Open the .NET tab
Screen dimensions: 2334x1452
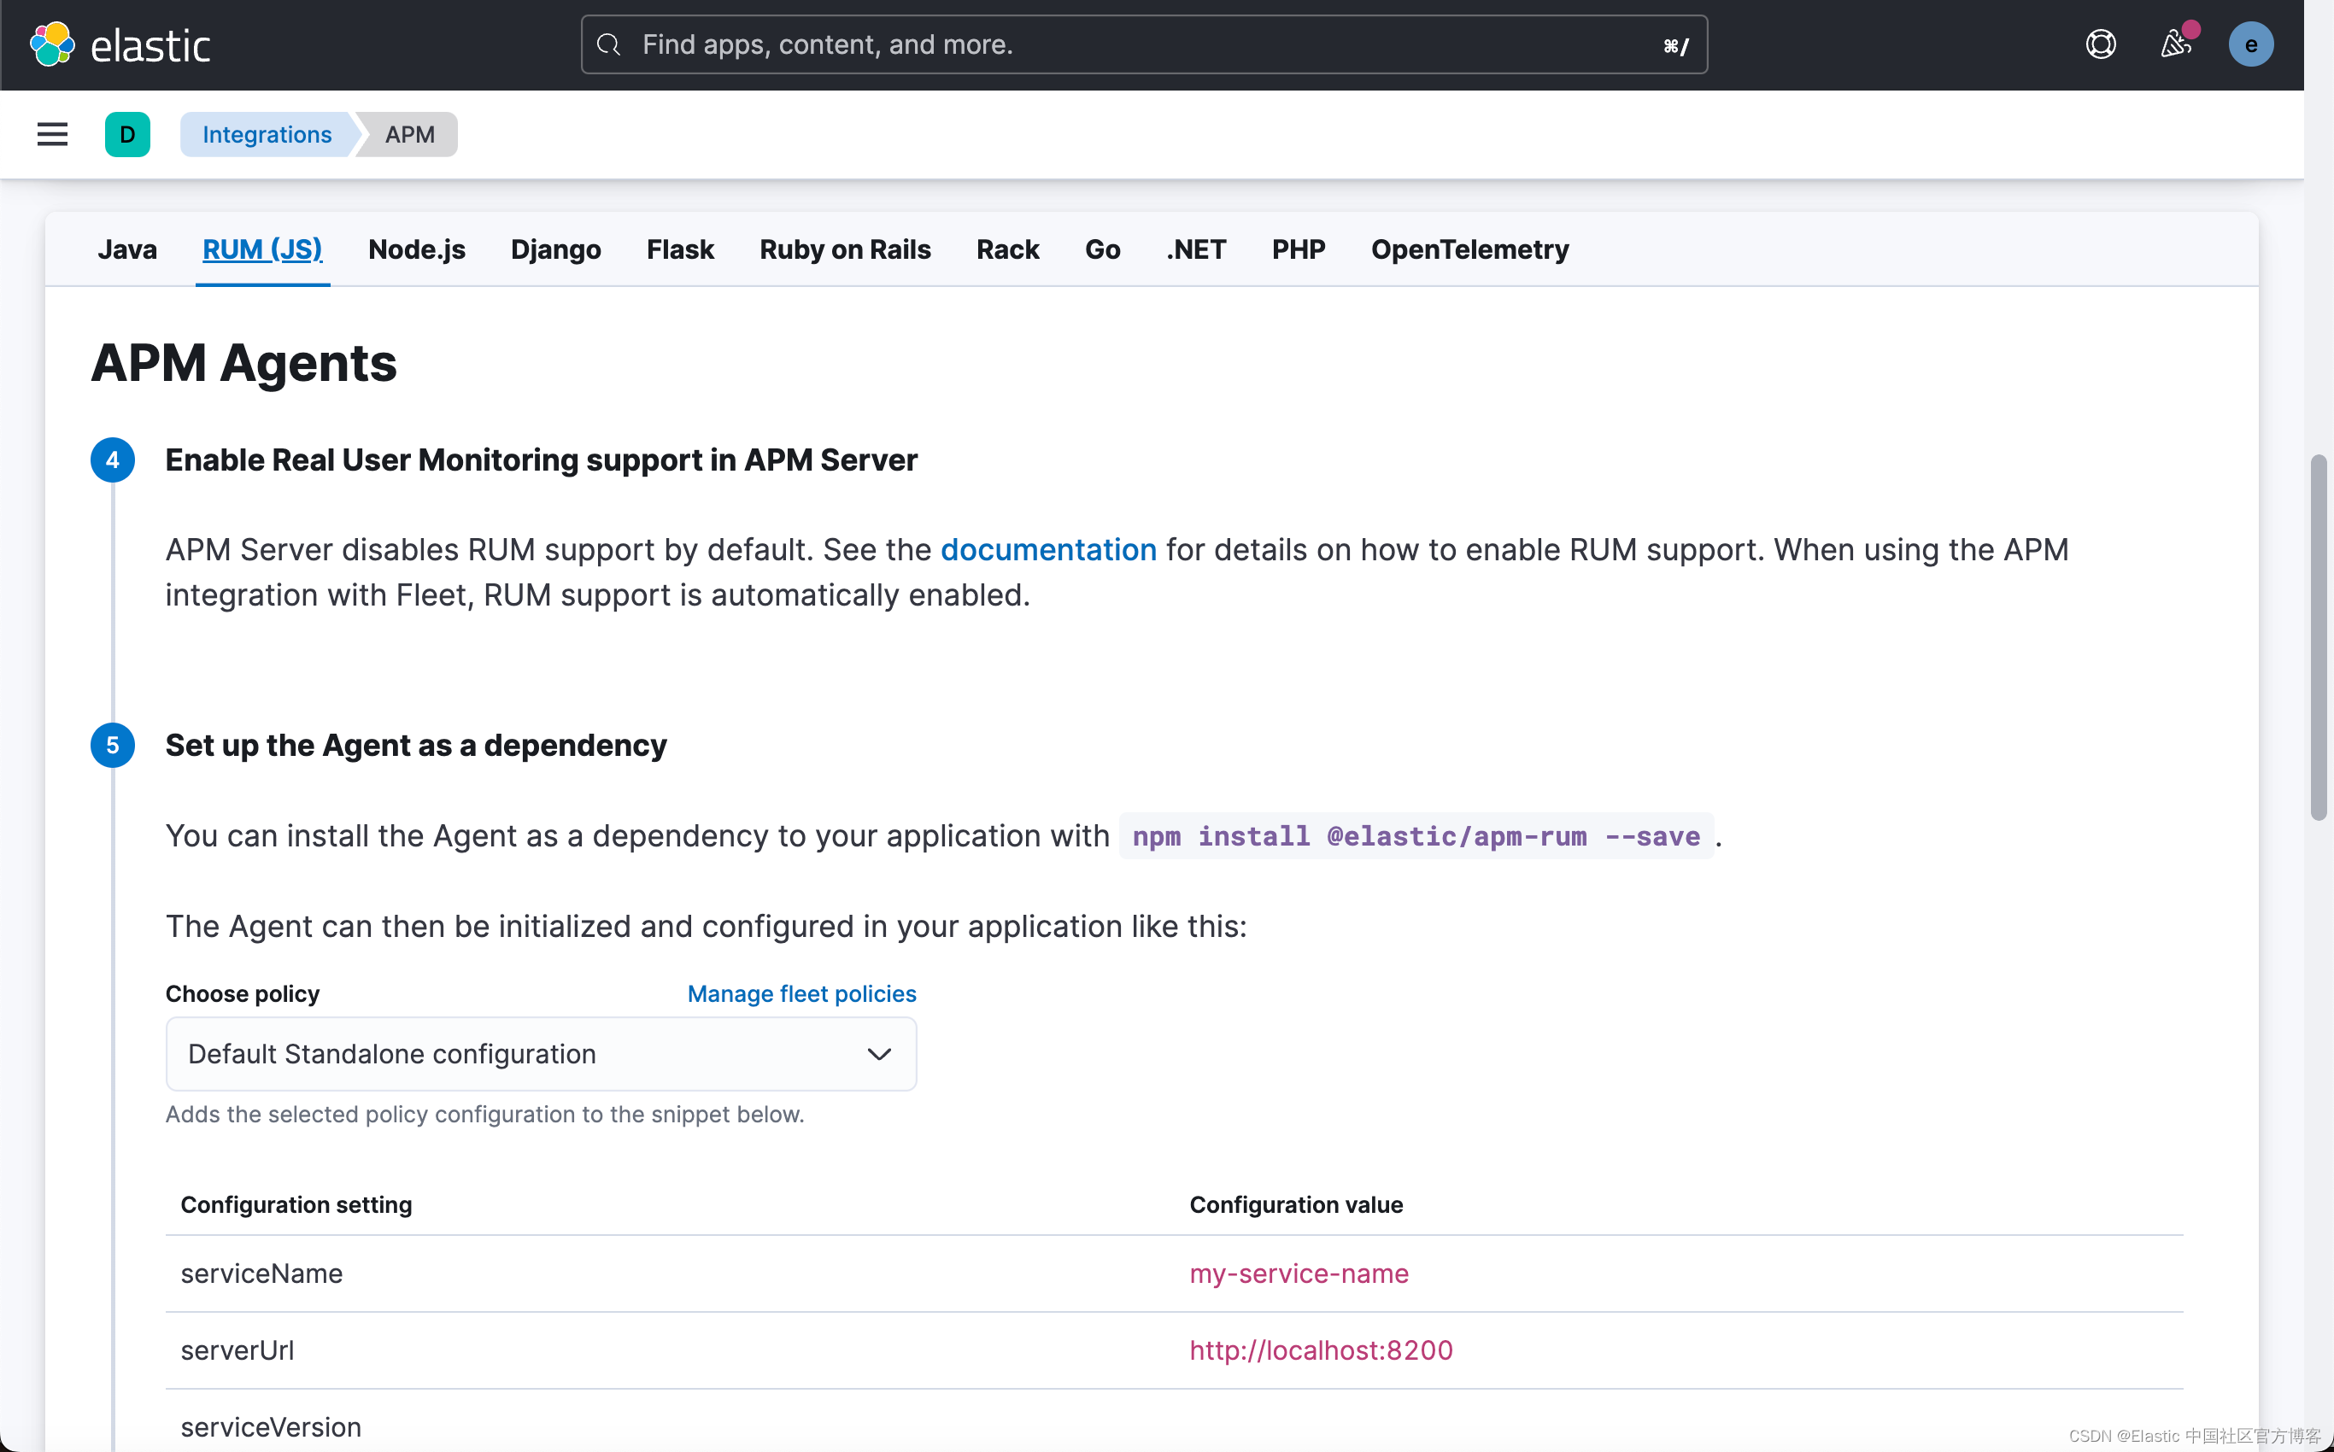pyautogui.click(x=1196, y=249)
